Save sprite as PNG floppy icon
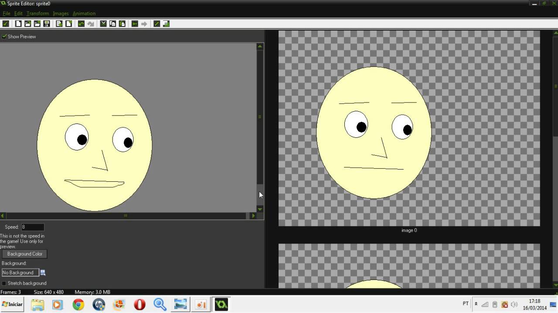Viewport: 558px width, 313px height. pos(46,24)
